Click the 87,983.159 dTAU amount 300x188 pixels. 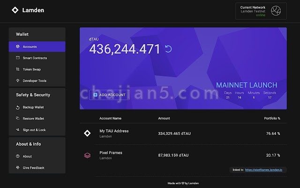[x=173, y=155]
